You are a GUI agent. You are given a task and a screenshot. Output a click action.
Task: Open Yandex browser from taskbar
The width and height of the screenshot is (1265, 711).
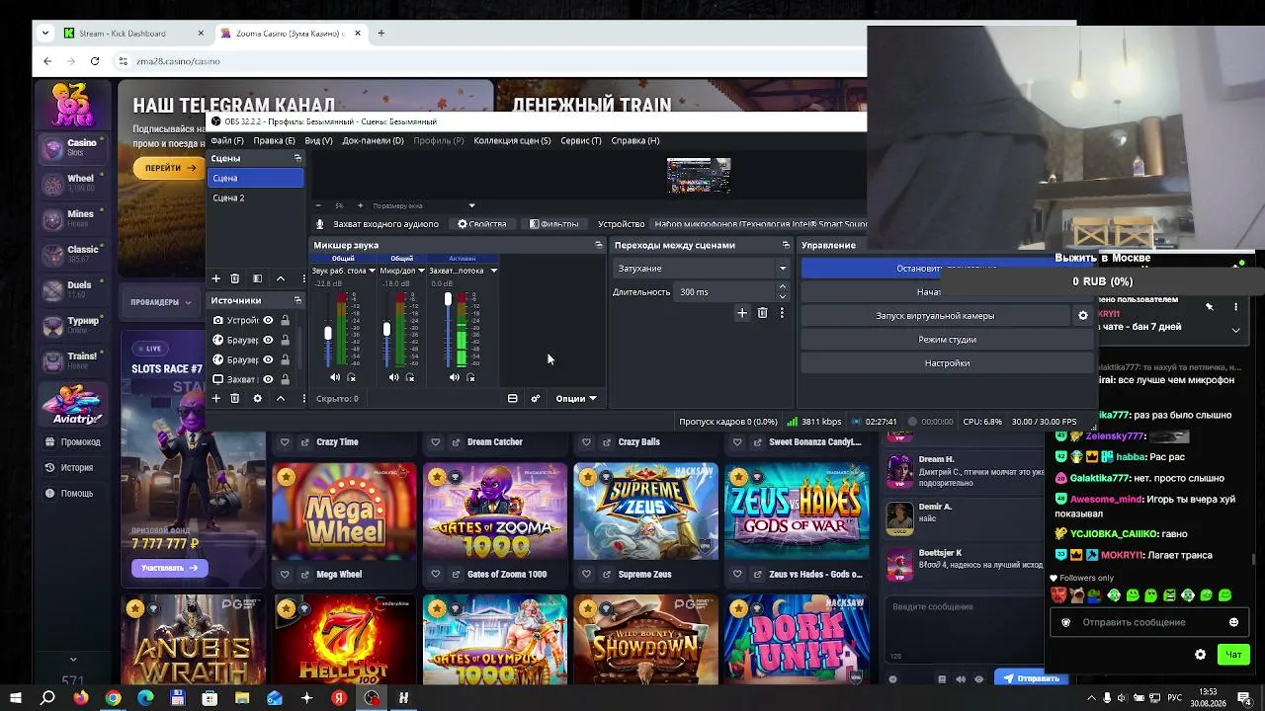pos(339,698)
